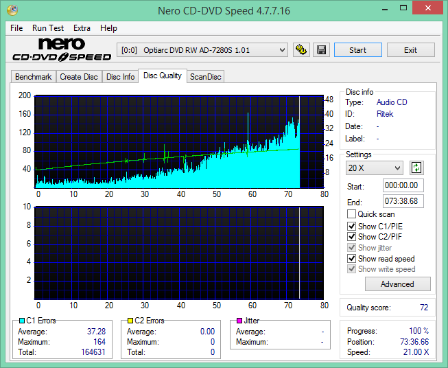Viewport: 448px width, 368px height.
Task: Click the Nero app icon in title bar
Action: (x=12, y=10)
